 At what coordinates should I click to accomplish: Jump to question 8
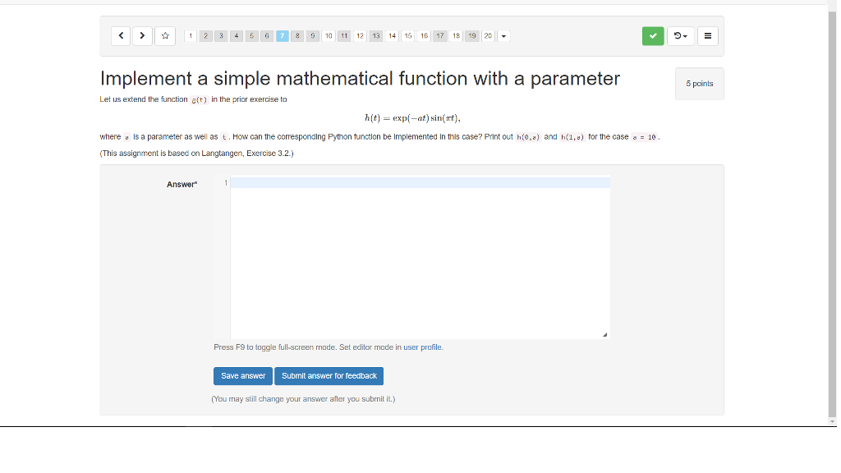(297, 36)
